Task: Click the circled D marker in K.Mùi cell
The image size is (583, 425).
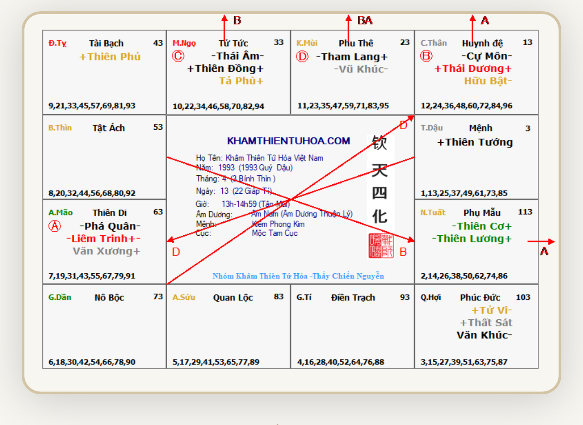Action: click(x=302, y=56)
